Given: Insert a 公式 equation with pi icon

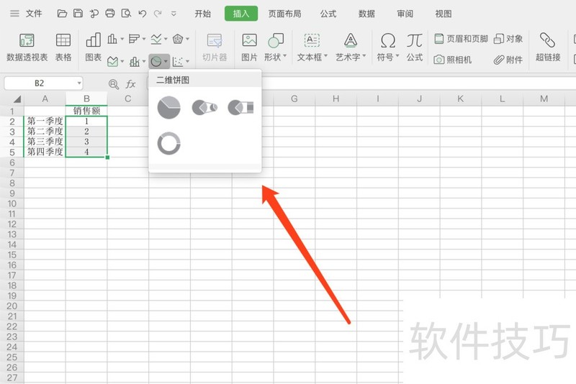Looking at the screenshot, I should [x=415, y=47].
